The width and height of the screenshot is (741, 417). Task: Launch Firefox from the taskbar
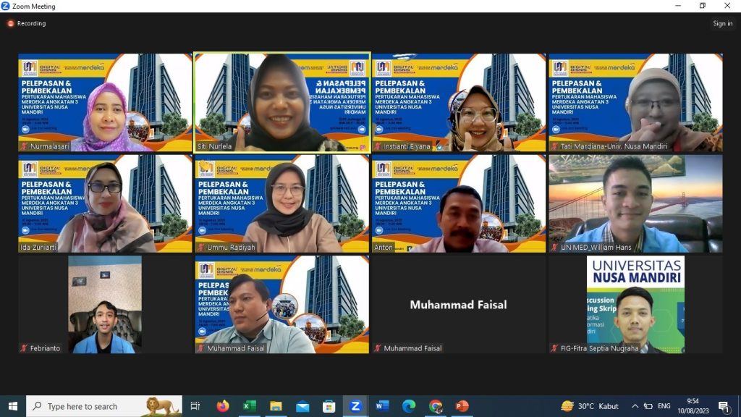[223, 406]
